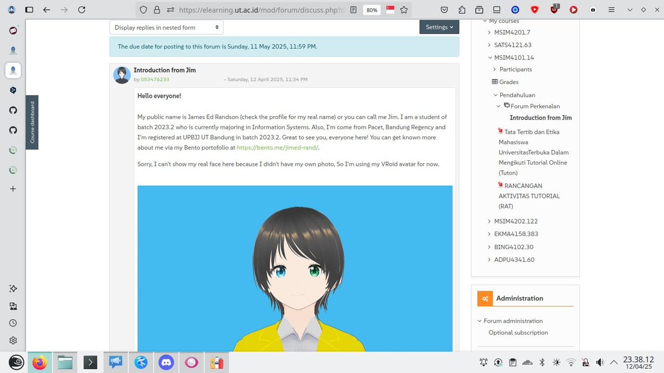Open the screen brightness tray icon
The height and width of the screenshot is (373, 664).
click(556, 363)
